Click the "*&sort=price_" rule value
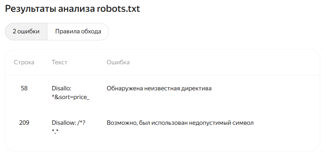Viewport: 324px width, 155px height. click(70, 97)
